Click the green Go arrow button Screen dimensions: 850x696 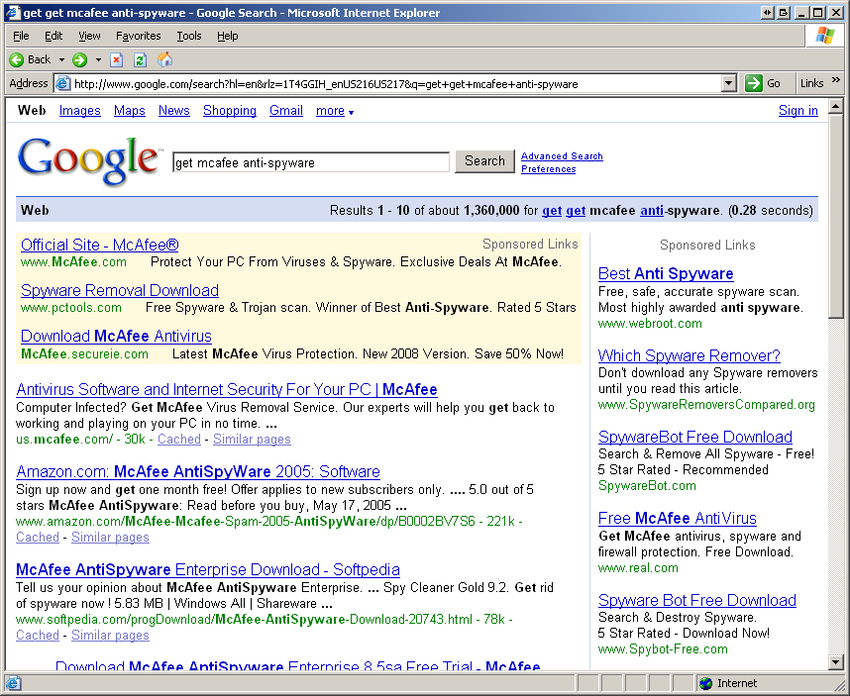(x=754, y=83)
